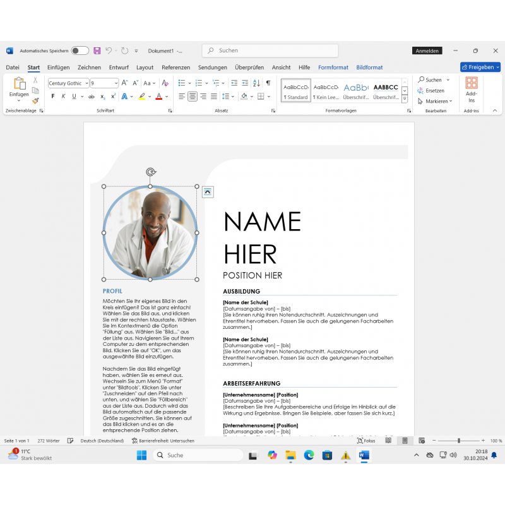Switch to the Einfügen tab
Image resolution: width=505 pixels, height=505 pixels.
pos(58,67)
